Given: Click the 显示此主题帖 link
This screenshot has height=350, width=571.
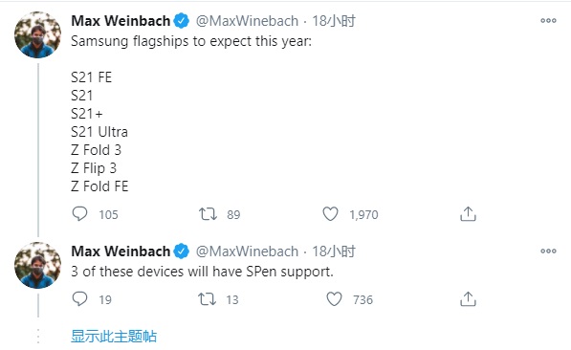Looking at the screenshot, I should coord(114,336).
